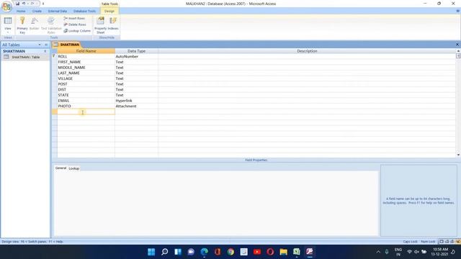
Task: Open Google Chrome from taskbar
Action: pyautogui.click(x=230, y=252)
